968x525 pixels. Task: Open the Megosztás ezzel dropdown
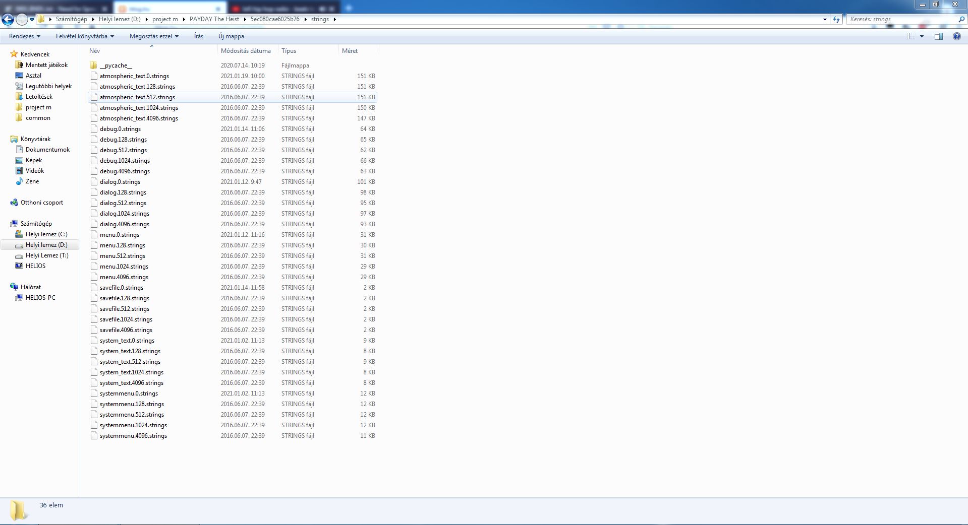click(x=154, y=36)
